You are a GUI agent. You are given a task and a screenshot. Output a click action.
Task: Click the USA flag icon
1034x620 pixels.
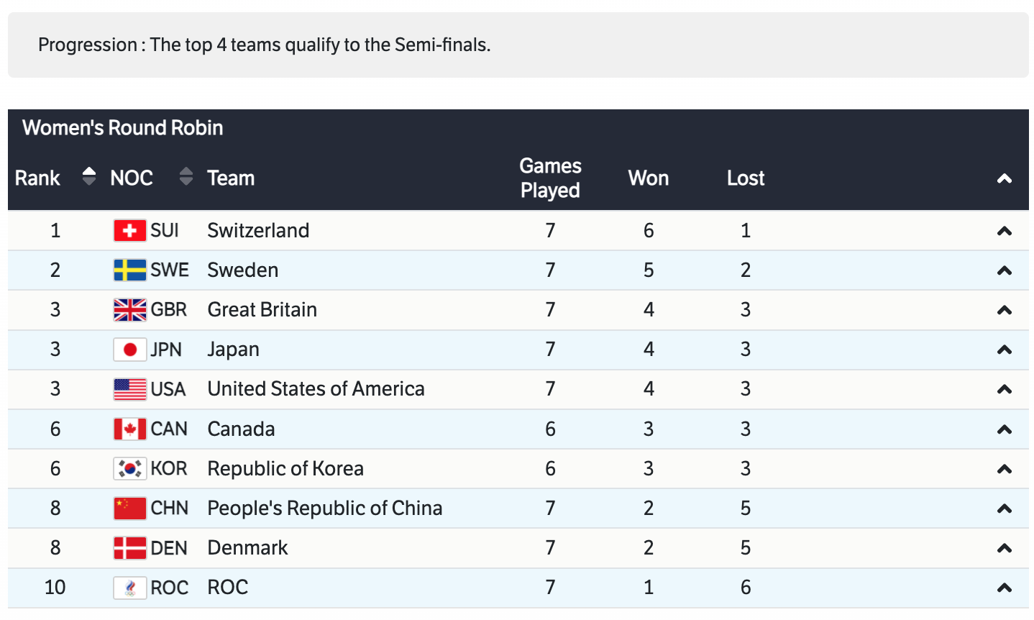[129, 389]
